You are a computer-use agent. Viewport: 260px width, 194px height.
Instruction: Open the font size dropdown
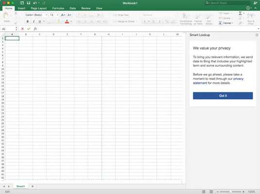pos(57,15)
